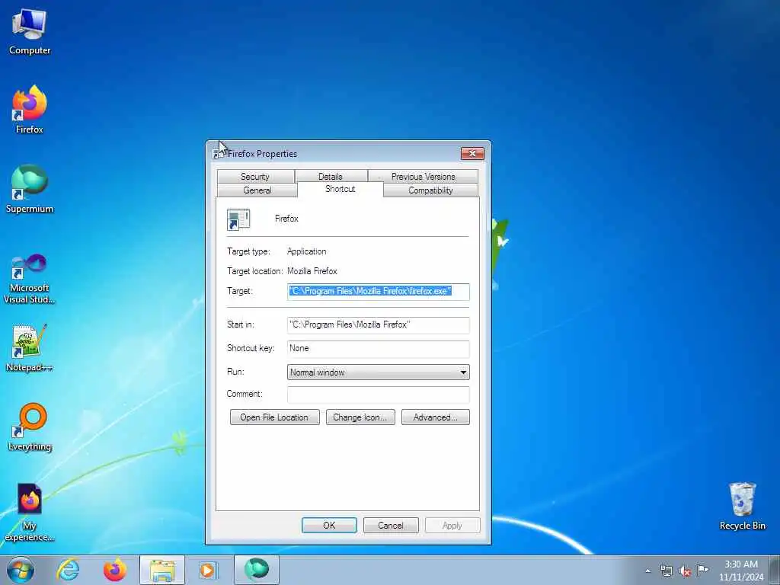Click into the Target path field
The image size is (780, 585).
tap(378, 292)
